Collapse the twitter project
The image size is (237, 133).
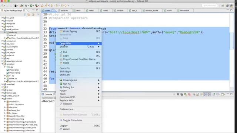click(2, 99)
